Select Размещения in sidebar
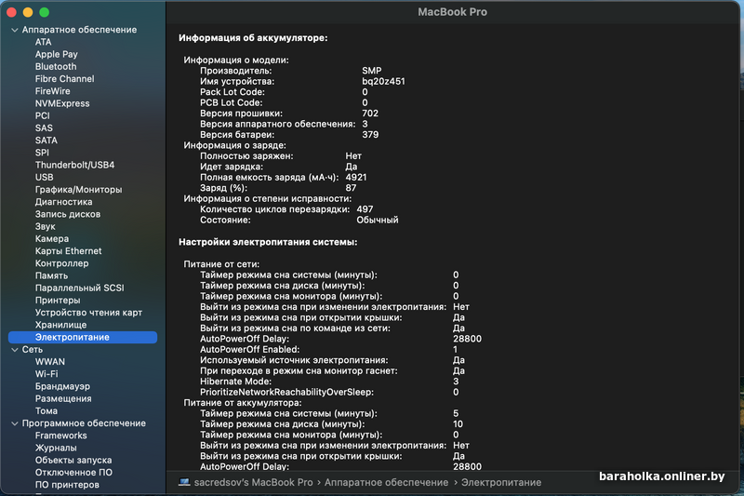The height and width of the screenshot is (496, 744). (x=63, y=399)
